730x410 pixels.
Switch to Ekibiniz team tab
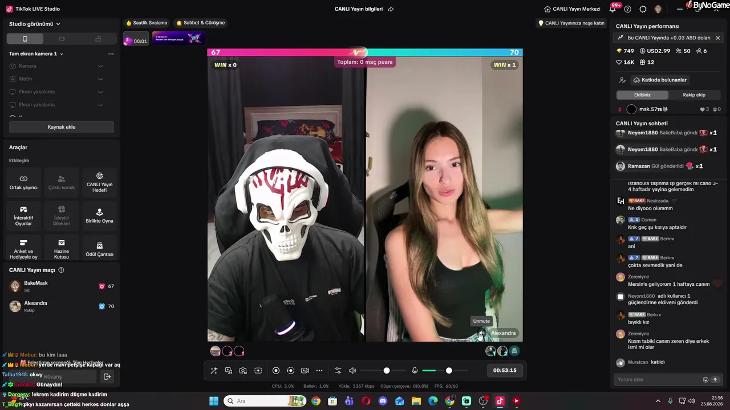(x=642, y=95)
